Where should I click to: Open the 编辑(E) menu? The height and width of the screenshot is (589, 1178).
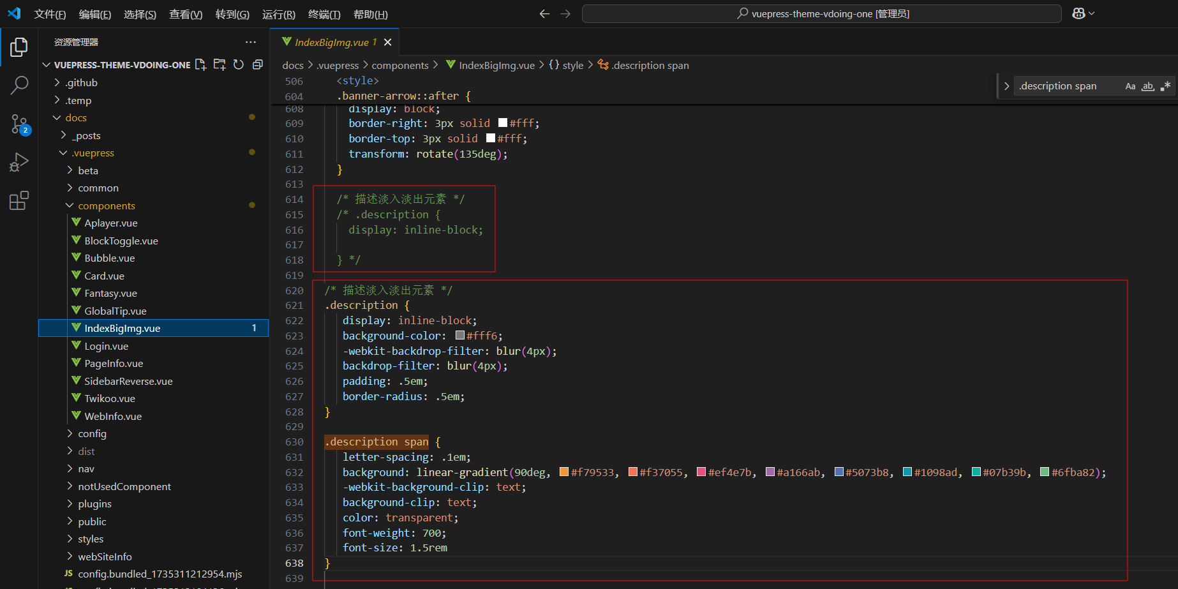95,14
